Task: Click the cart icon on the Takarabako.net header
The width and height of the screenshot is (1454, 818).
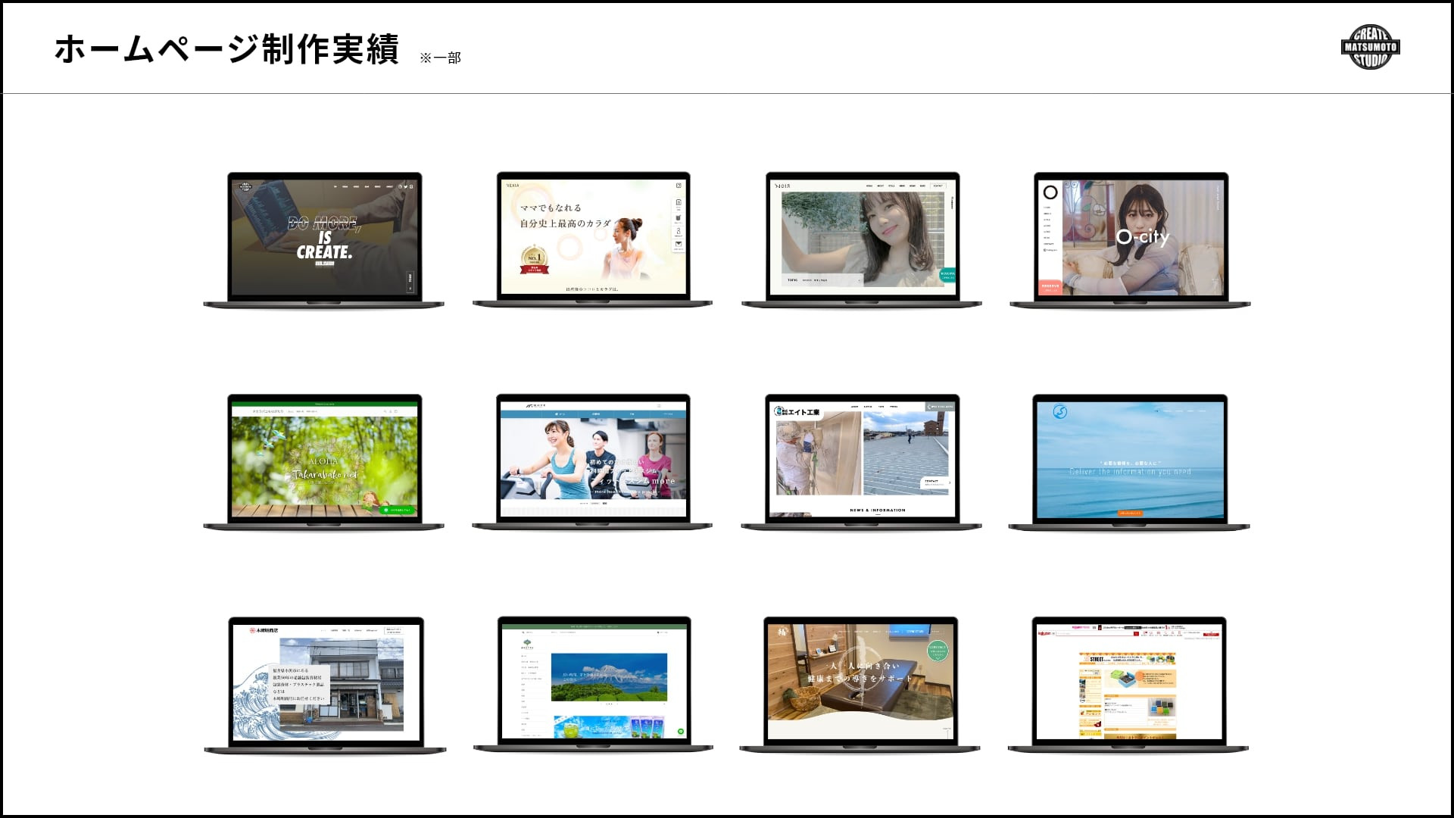Action: click(396, 411)
